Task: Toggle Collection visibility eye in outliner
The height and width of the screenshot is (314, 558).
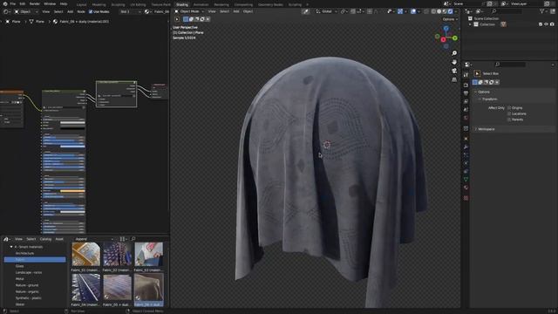Action: (x=547, y=24)
